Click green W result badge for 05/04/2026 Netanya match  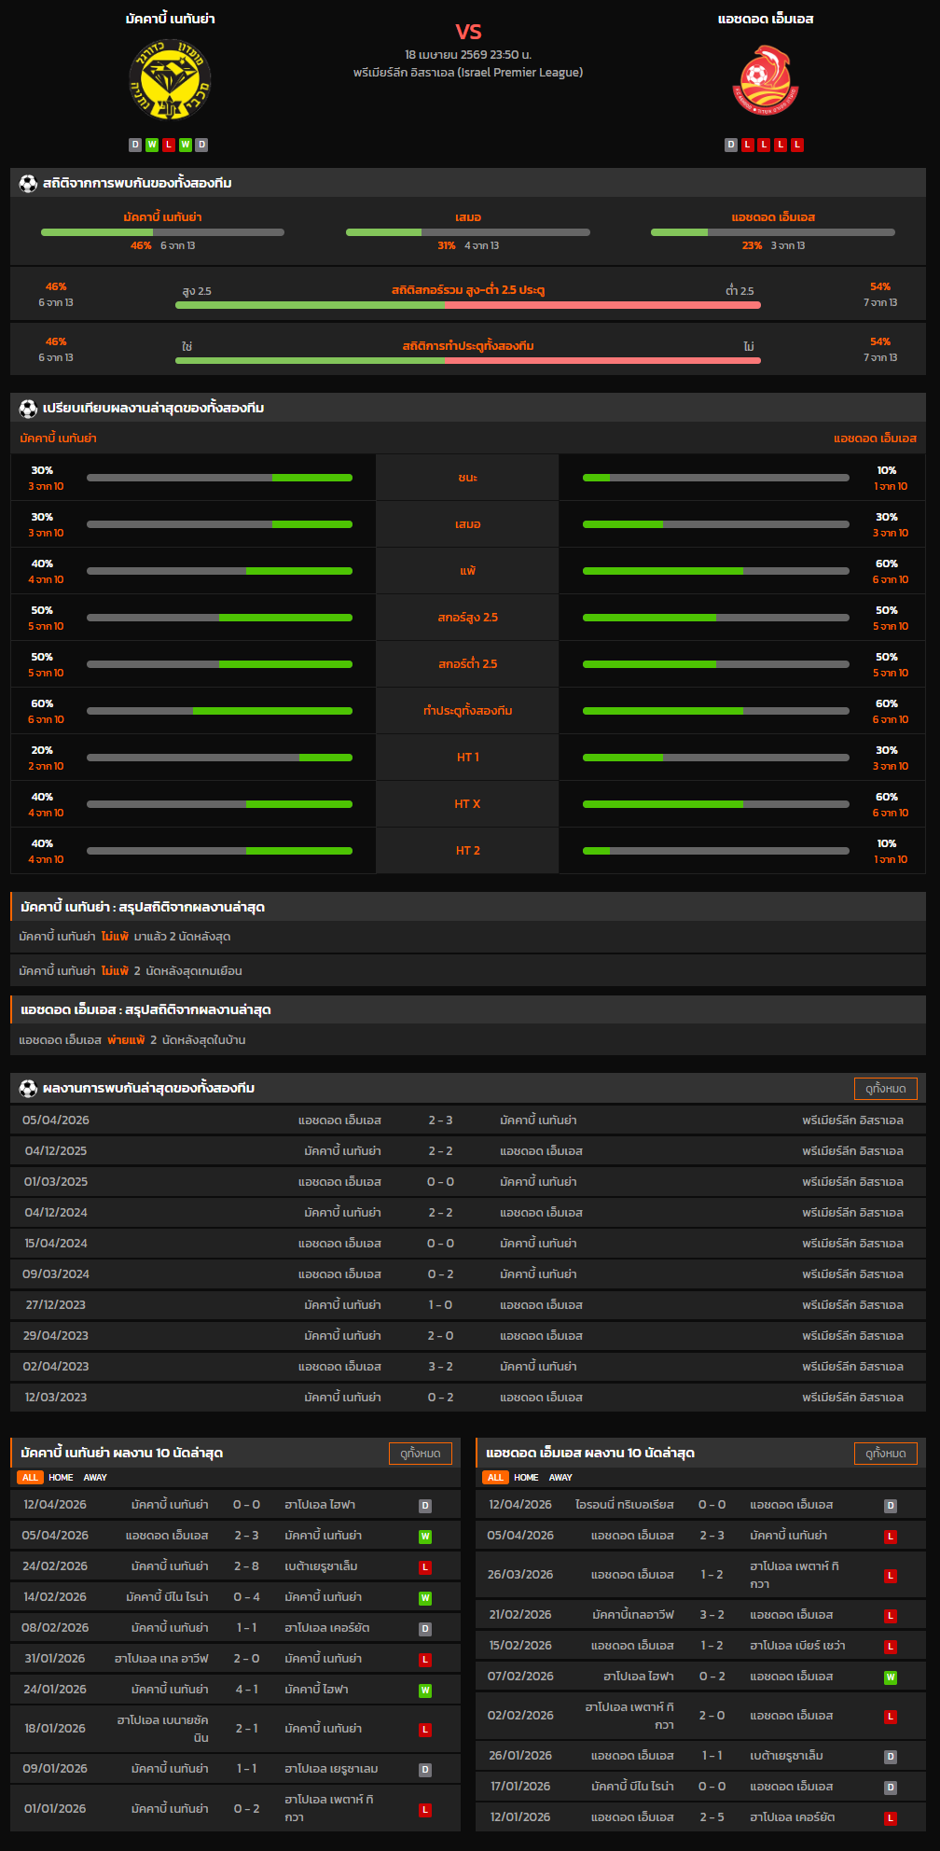click(425, 1537)
